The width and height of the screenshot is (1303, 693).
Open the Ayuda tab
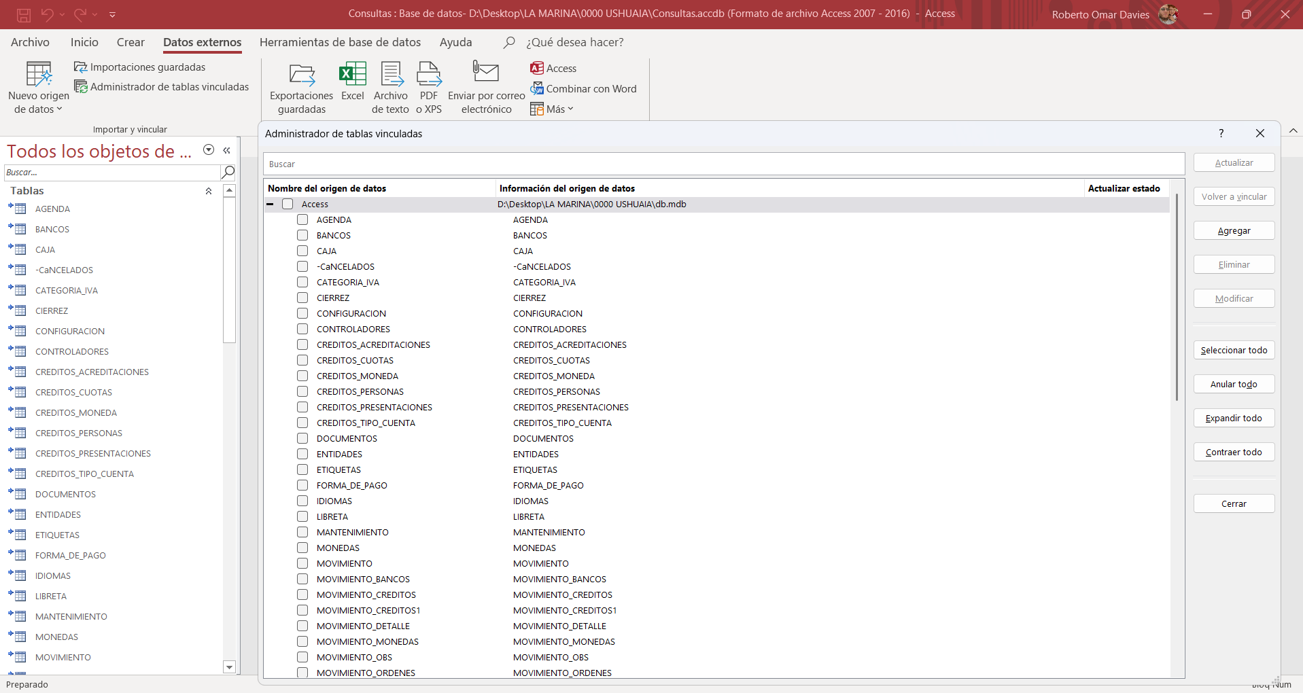coord(455,42)
